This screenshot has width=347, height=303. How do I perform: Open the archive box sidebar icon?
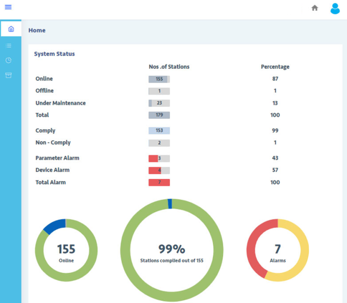point(9,75)
